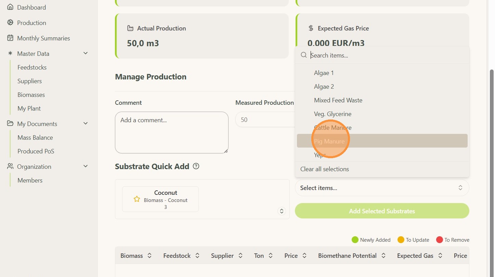Click the Organization people icon
This screenshot has width=495, height=277.
click(x=10, y=166)
